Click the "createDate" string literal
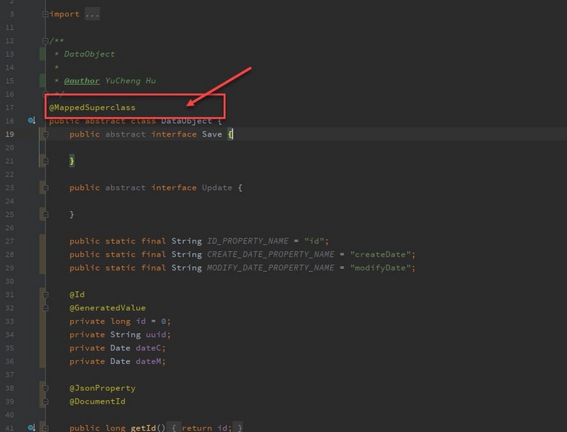567x432 pixels. pyautogui.click(x=381, y=254)
